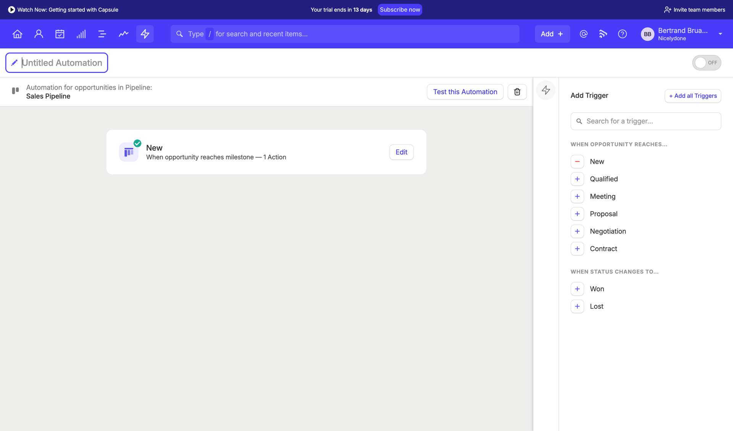View the Sales Analytics bar chart icon
Screen dimensions: 733x431
pos(81,34)
